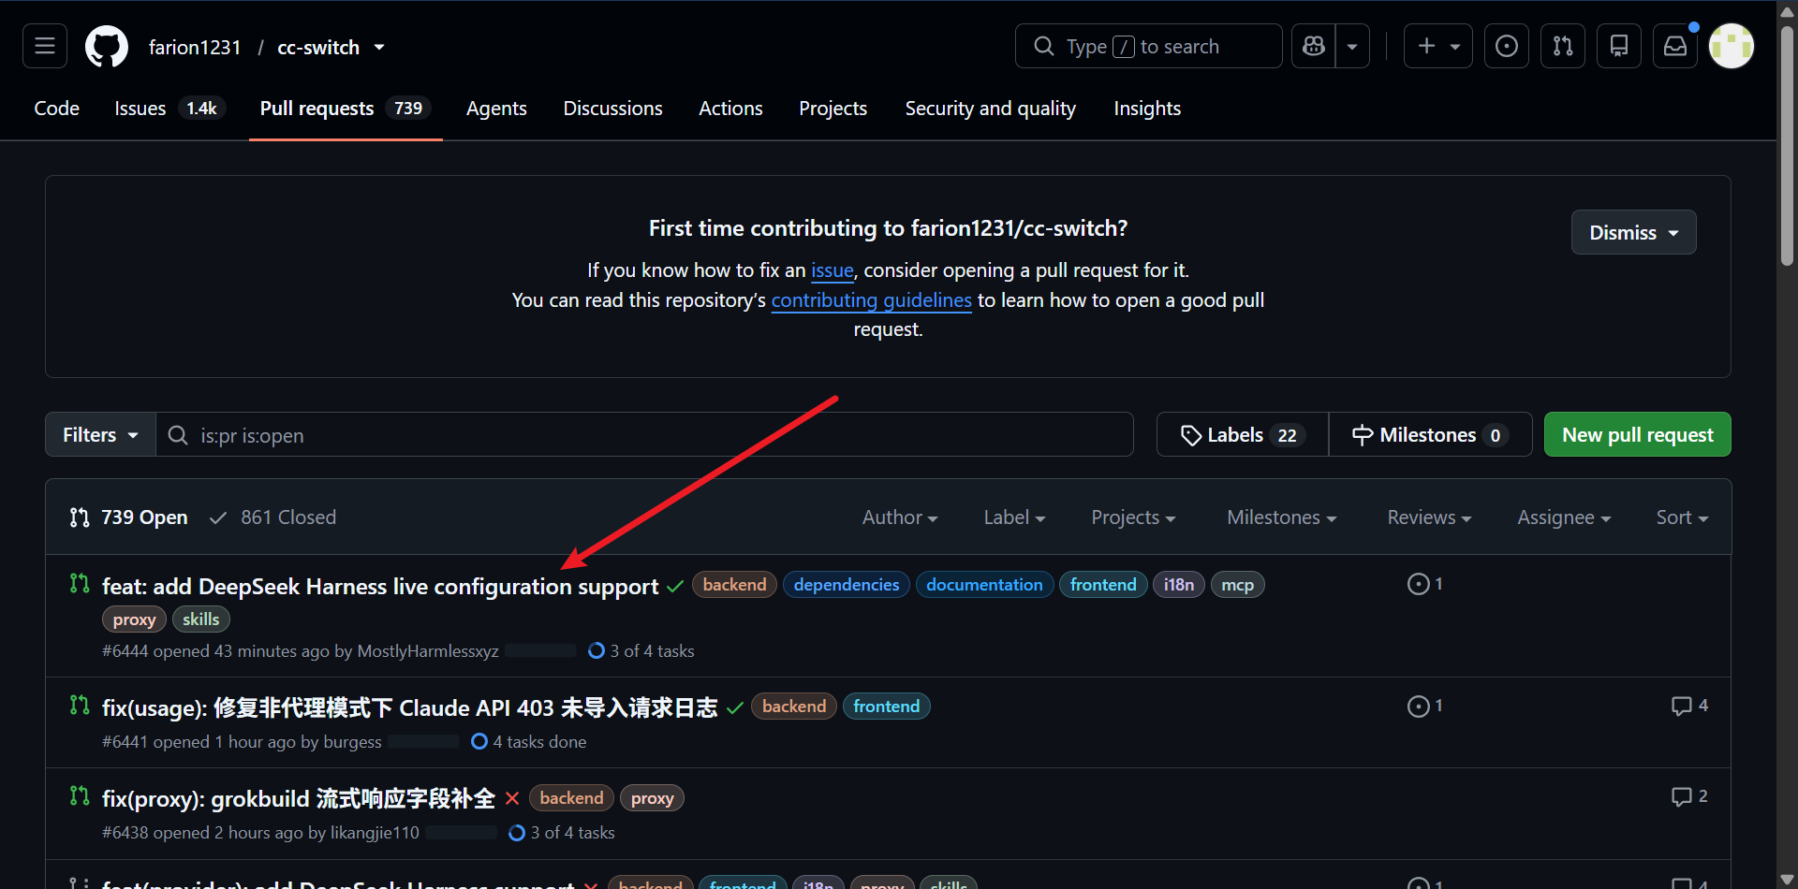
Task: Open the likangjie110 author link
Action: (x=375, y=833)
